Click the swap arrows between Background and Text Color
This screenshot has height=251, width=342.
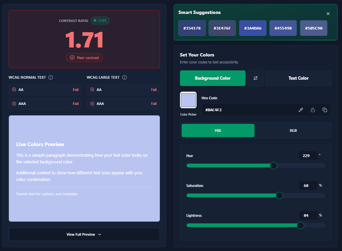(256, 78)
